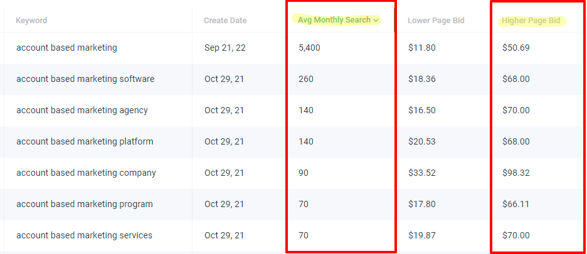Click the 260 monthly search value

click(306, 79)
